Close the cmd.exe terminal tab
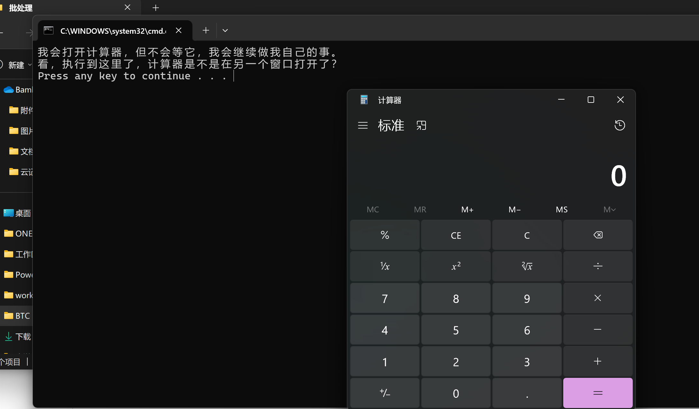Viewport: 699px width, 409px height. tap(179, 31)
